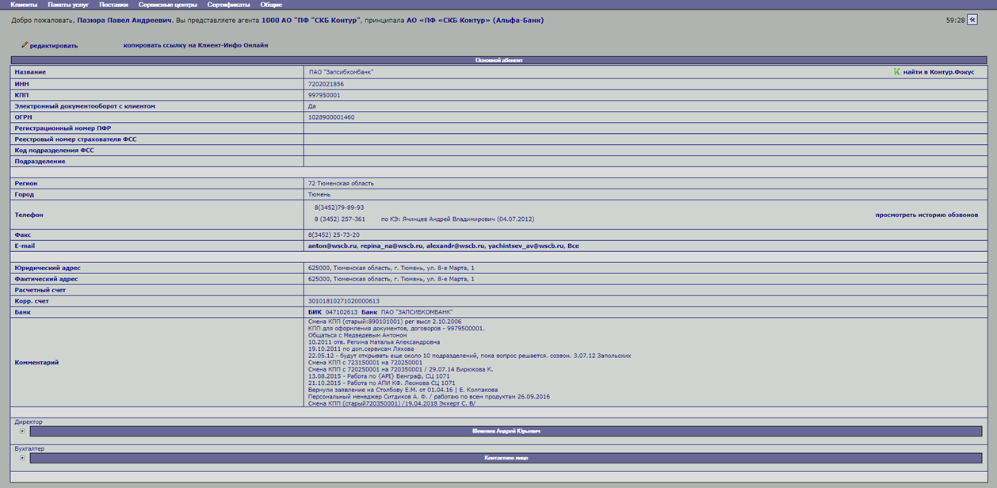Click the fax value 8(3452) 25-73-20
The image size is (997, 488).
[334, 235]
